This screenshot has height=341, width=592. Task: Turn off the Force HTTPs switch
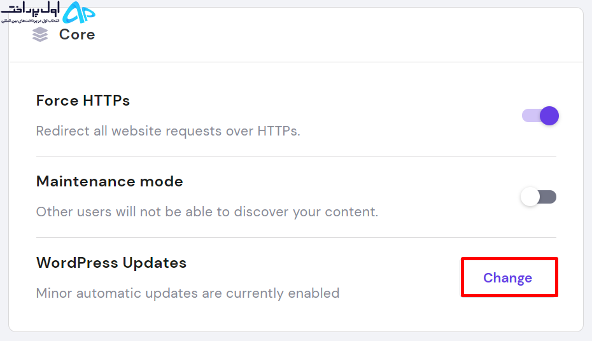pyautogui.click(x=540, y=116)
